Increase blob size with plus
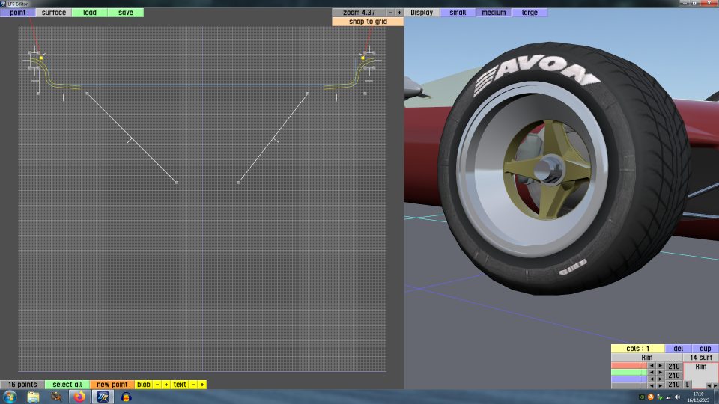This screenshot has width=719, height=404. (166, 385)
